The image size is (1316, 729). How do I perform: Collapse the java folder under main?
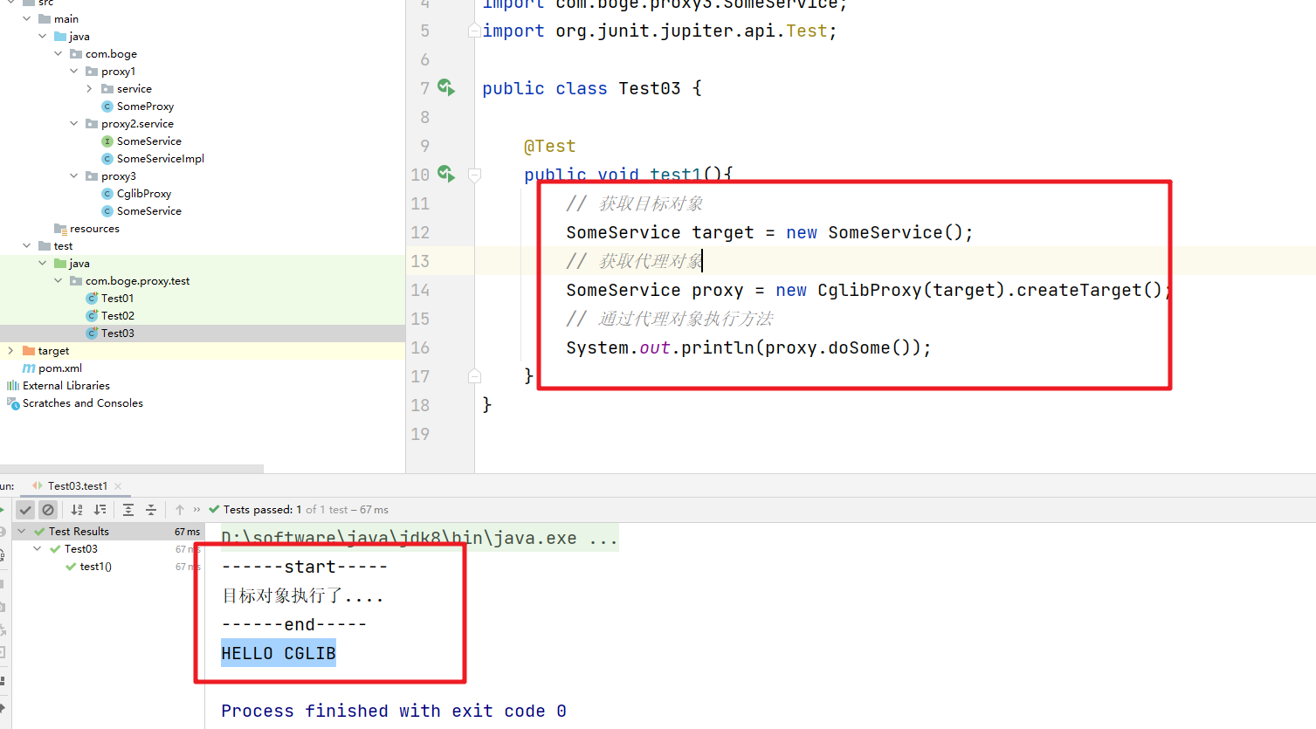click(43, 36)
